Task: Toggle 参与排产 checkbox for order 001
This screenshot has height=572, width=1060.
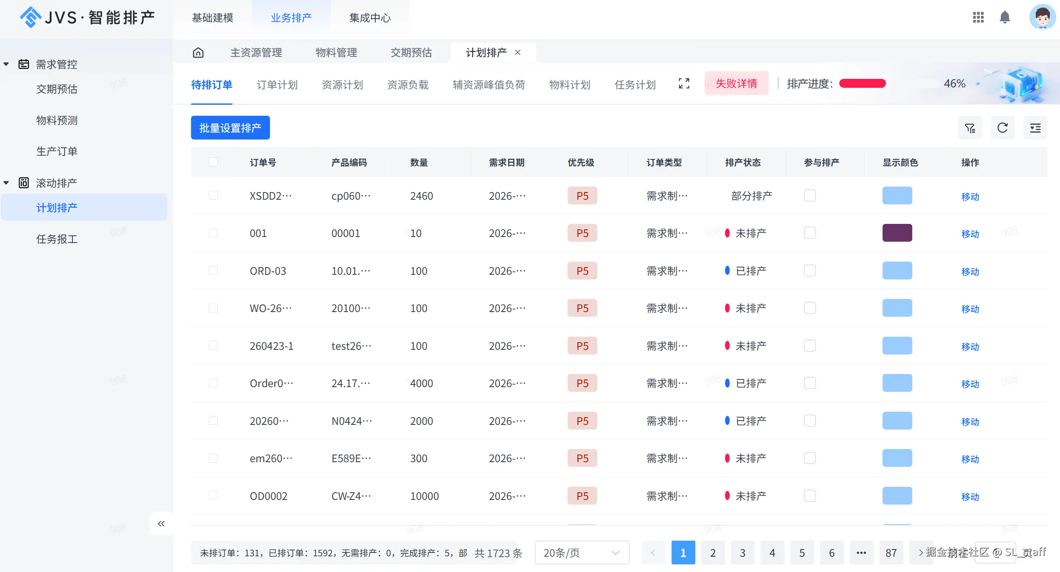Action: tap(810, 233)
